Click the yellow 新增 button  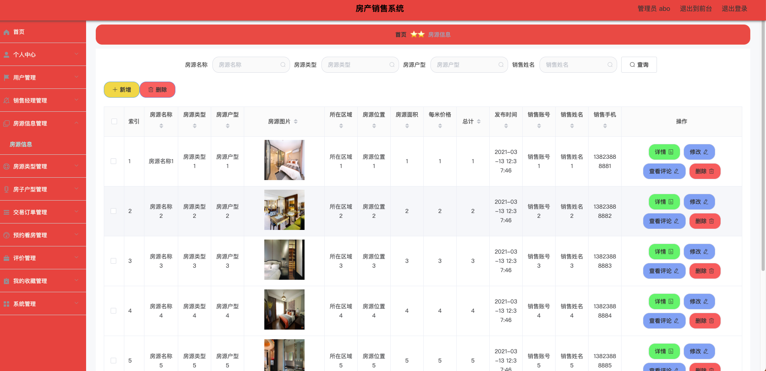[121, 90]
